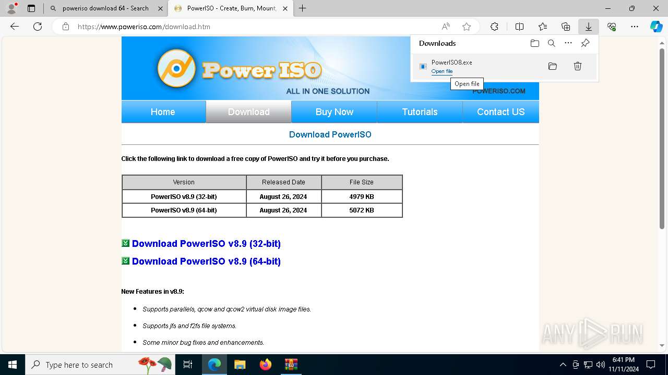
Task: Delete the PowerISO8.exe download entry
Action: click(578, 66)
